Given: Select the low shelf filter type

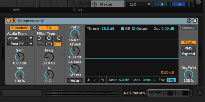Looking at the screenshot, I should [40, 38].
